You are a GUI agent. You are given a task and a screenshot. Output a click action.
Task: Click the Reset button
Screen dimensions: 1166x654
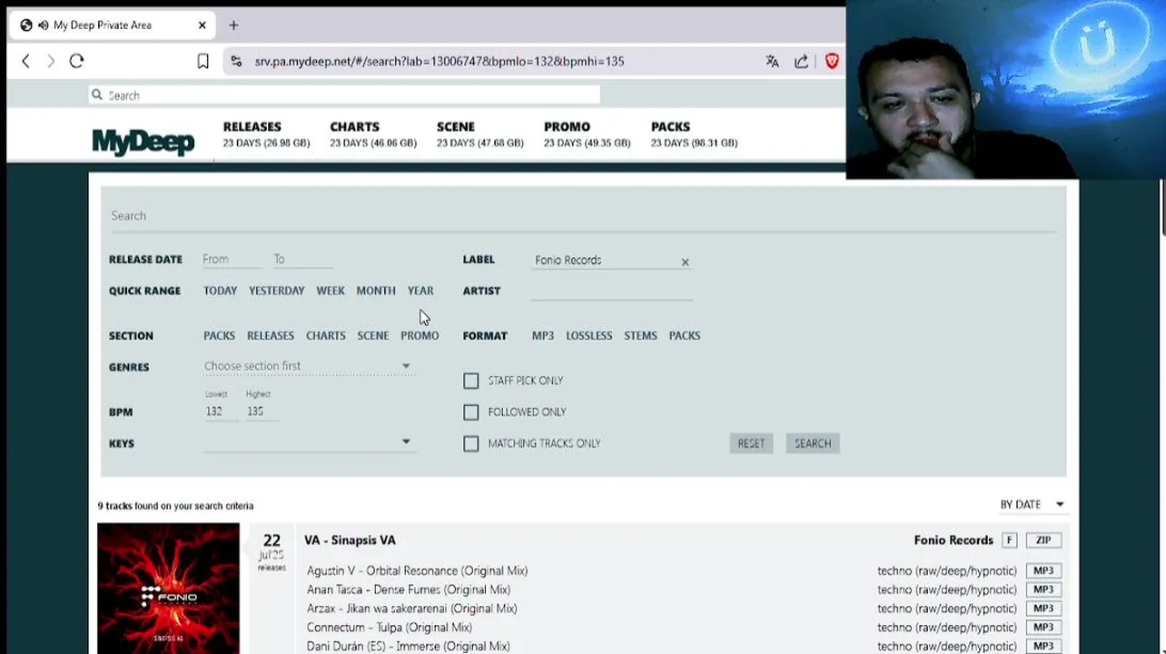pos(751,443)
